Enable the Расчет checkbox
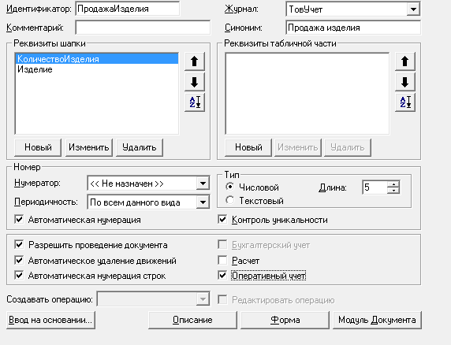This screenshot has height=345, width=451. click(222, 261)
